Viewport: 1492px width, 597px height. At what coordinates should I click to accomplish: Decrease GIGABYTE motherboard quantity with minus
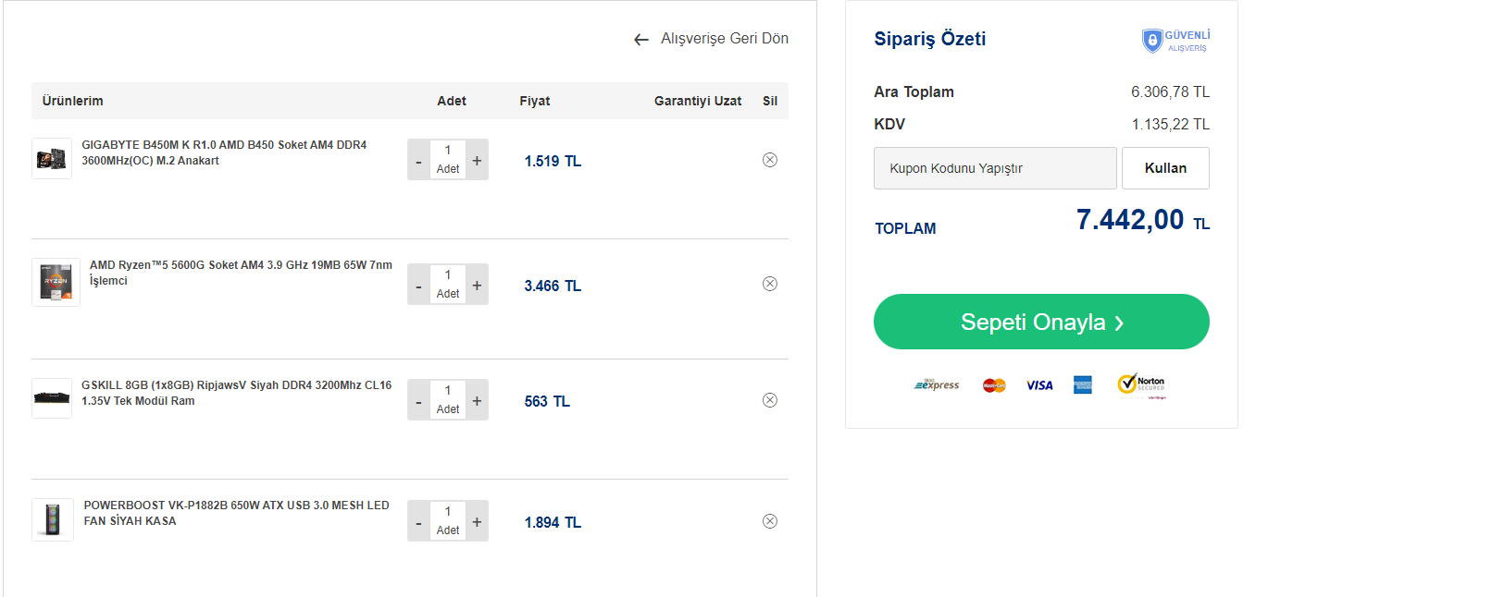point(418,162)
